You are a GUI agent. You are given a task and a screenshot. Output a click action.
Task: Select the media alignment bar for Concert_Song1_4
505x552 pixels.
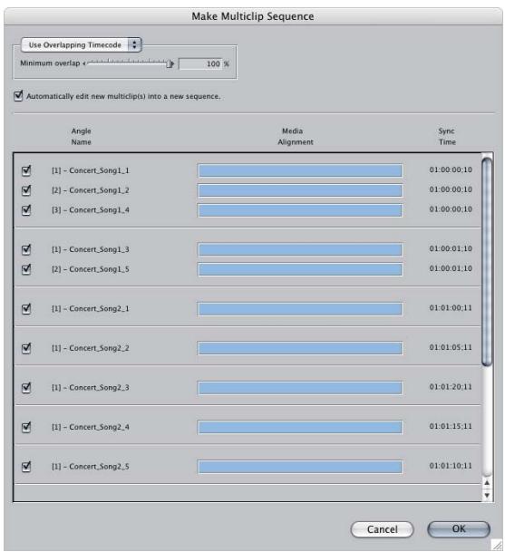click(300, 210)
